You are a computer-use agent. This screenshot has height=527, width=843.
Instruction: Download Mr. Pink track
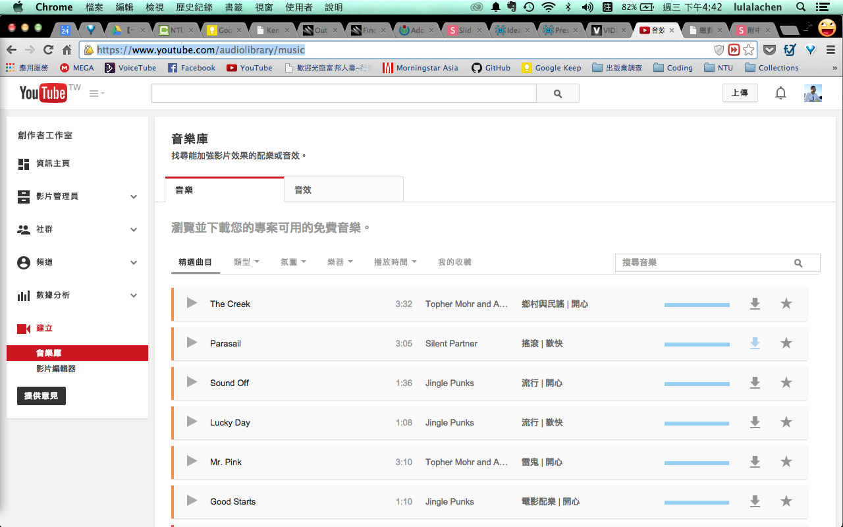click(755, 462)
